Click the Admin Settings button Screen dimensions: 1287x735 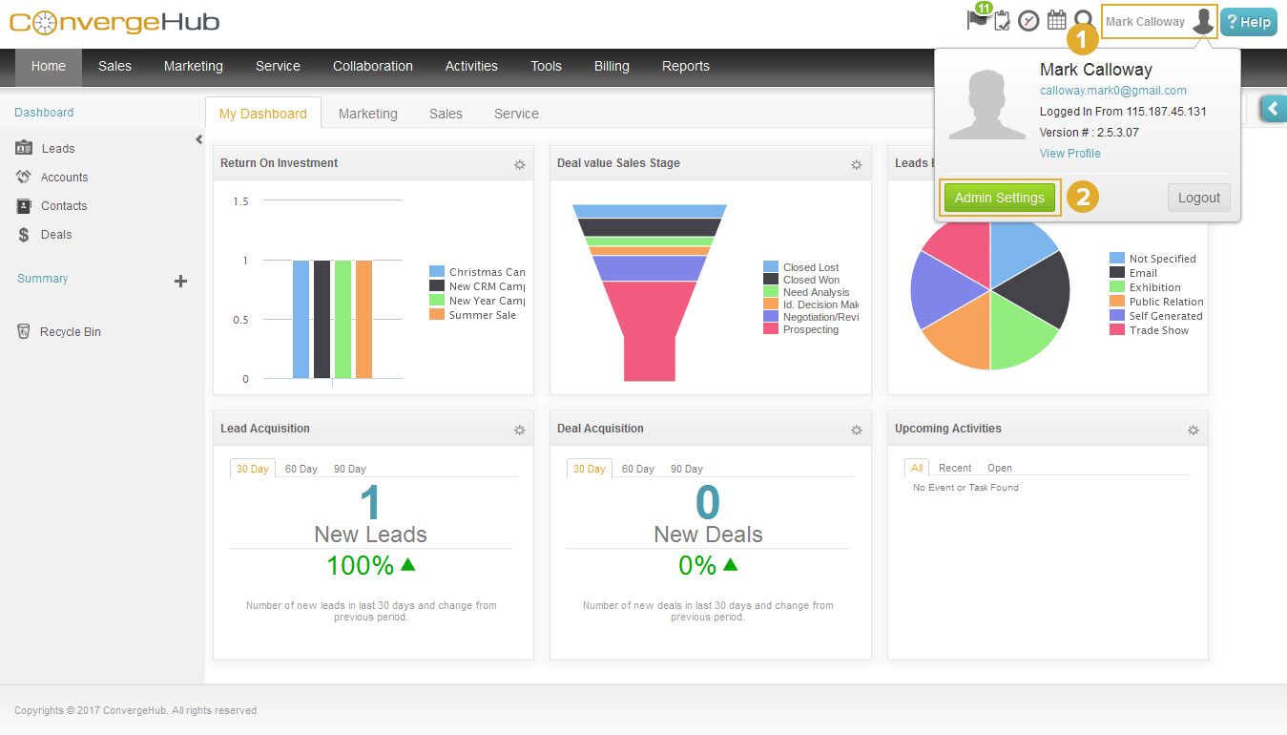point(999,198)
